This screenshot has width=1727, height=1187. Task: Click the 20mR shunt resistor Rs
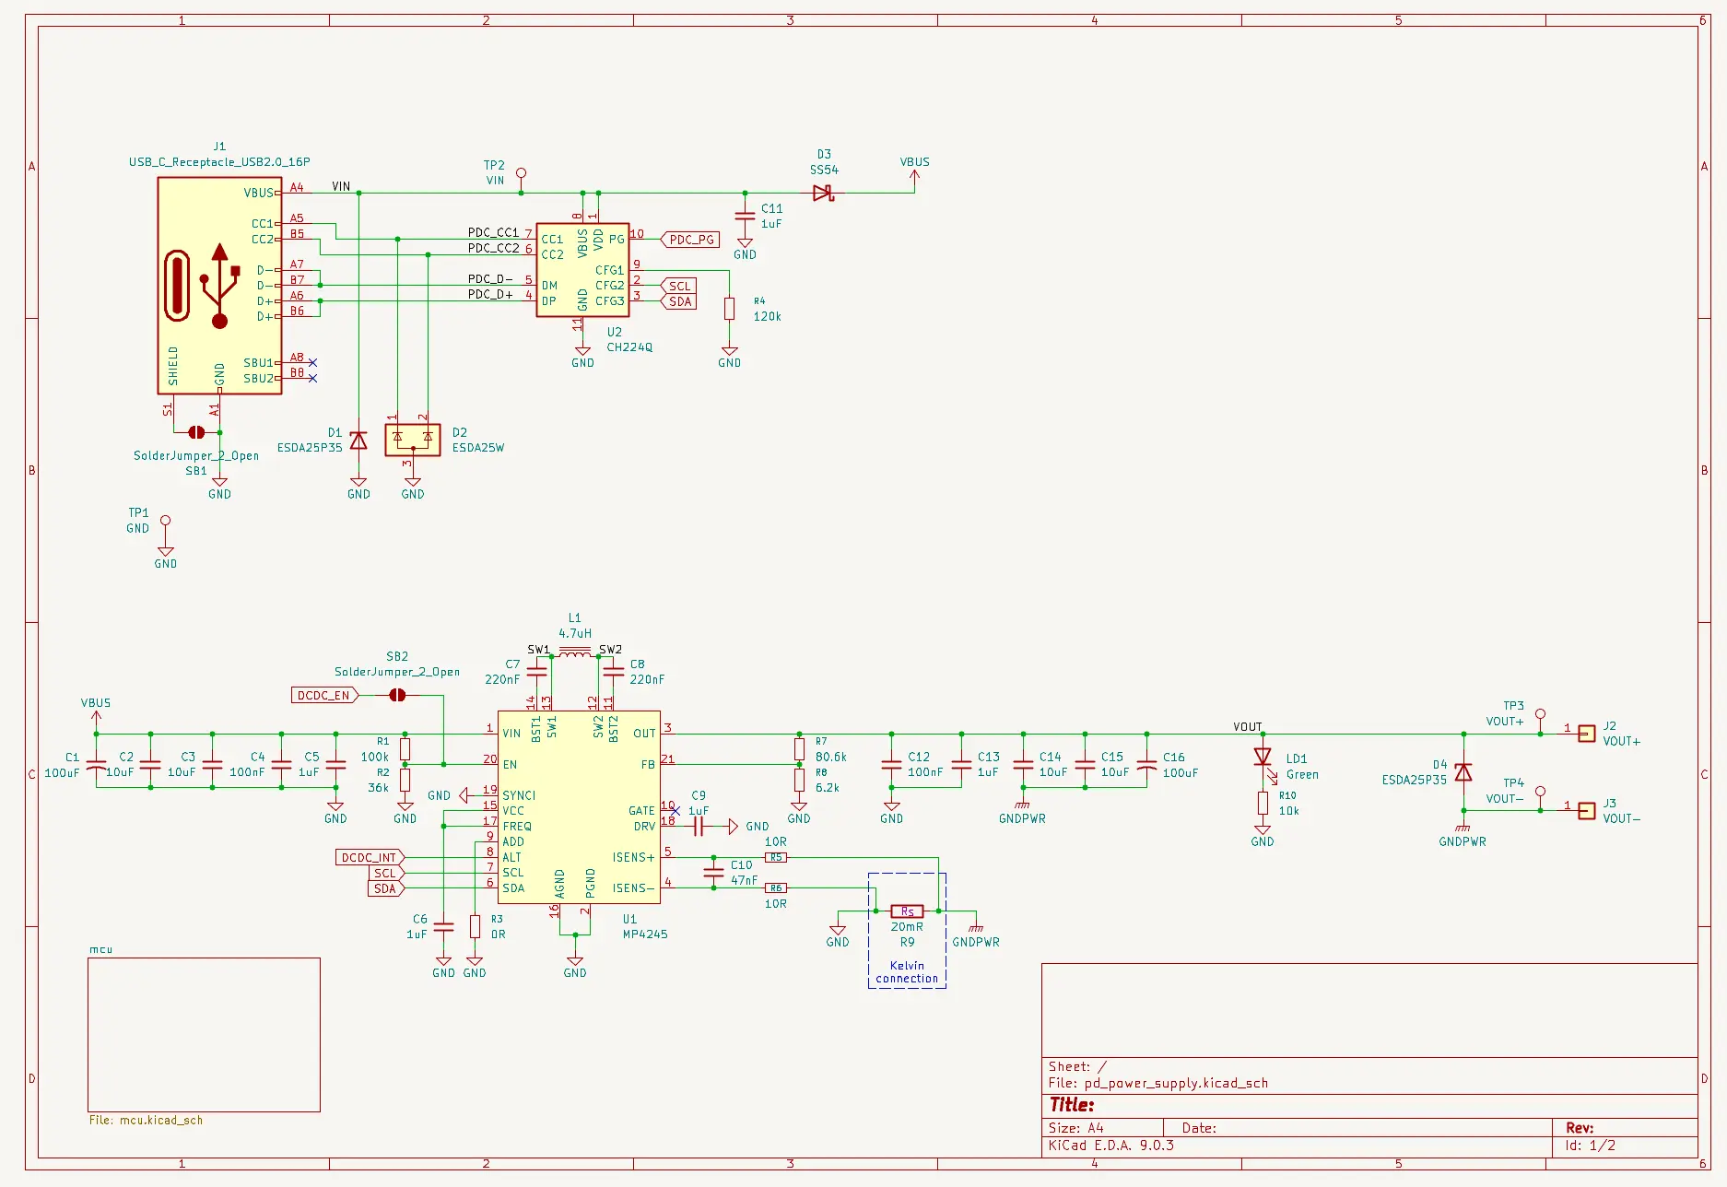click(907, 911)
